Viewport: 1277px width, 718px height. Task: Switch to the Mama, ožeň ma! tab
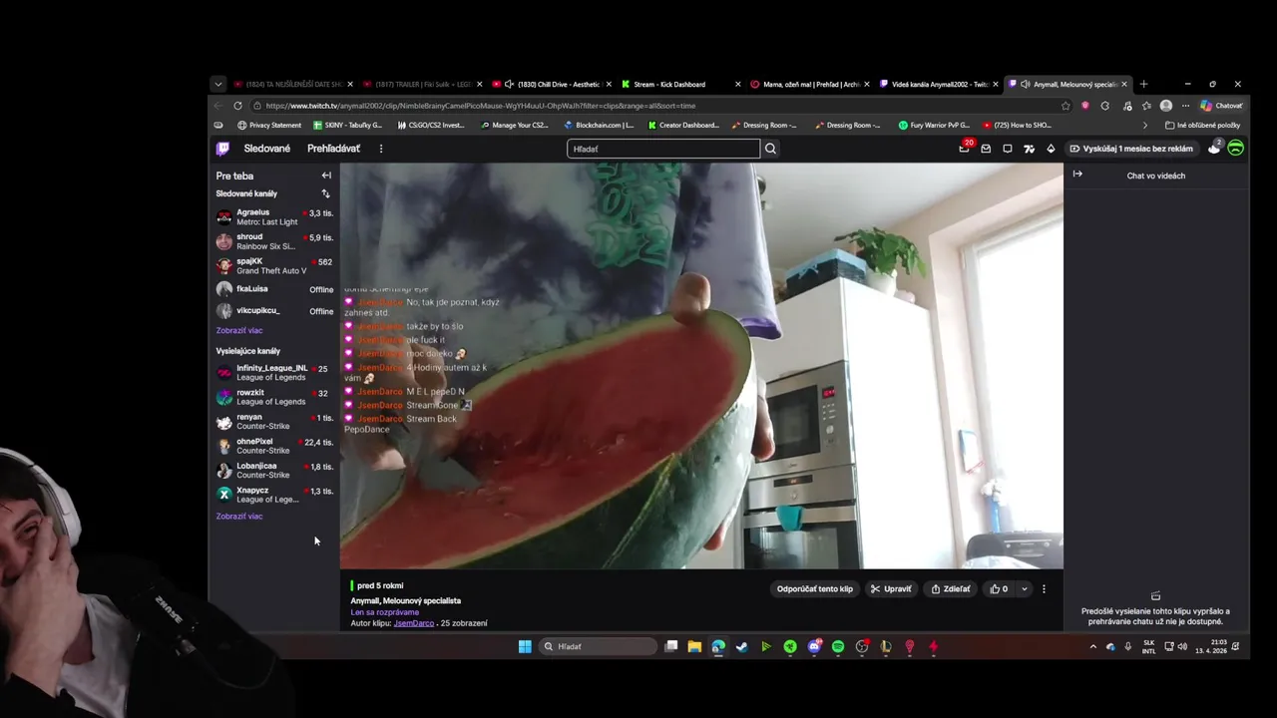pos(808,85)
